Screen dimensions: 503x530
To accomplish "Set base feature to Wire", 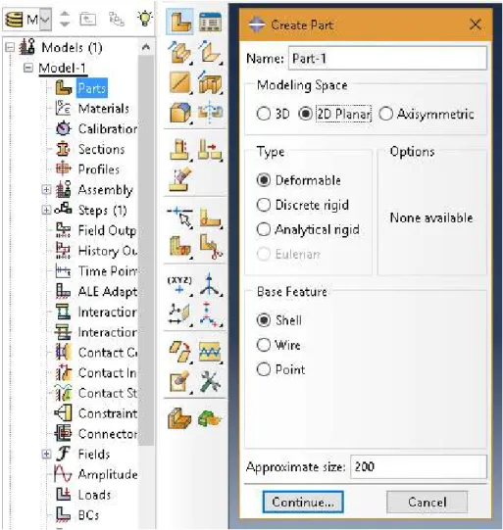I will click(264, 345).
